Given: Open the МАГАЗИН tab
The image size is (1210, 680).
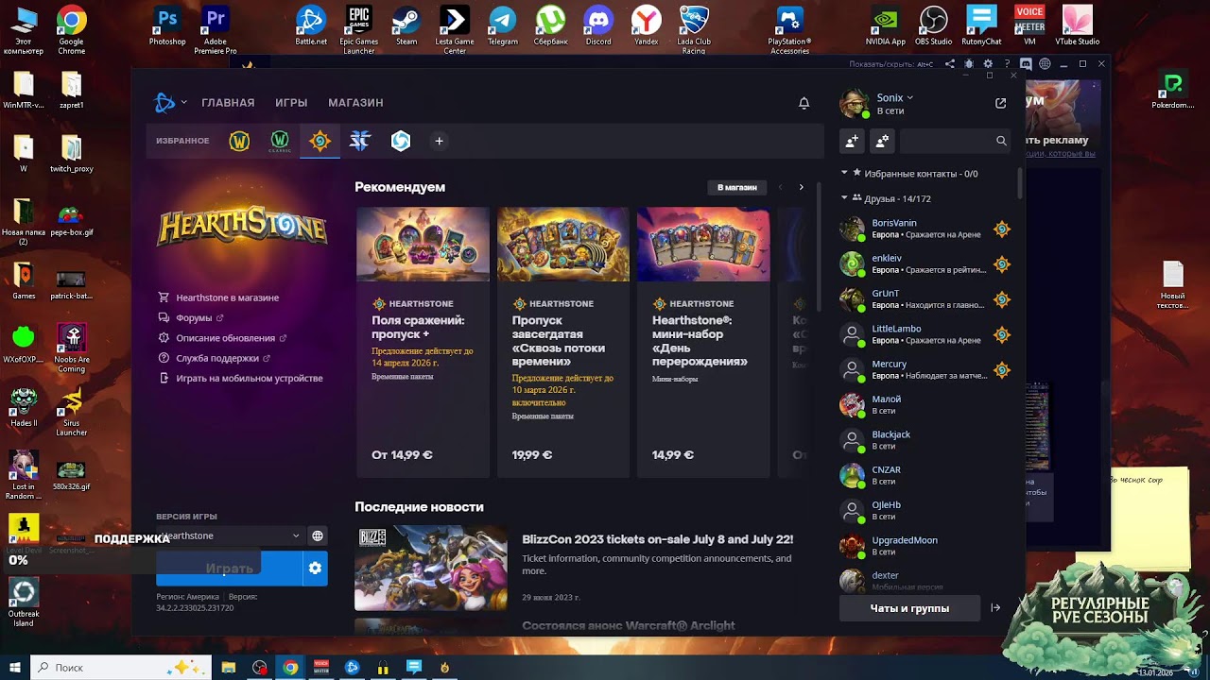Looking at the screenshot, I should (355, 103).
